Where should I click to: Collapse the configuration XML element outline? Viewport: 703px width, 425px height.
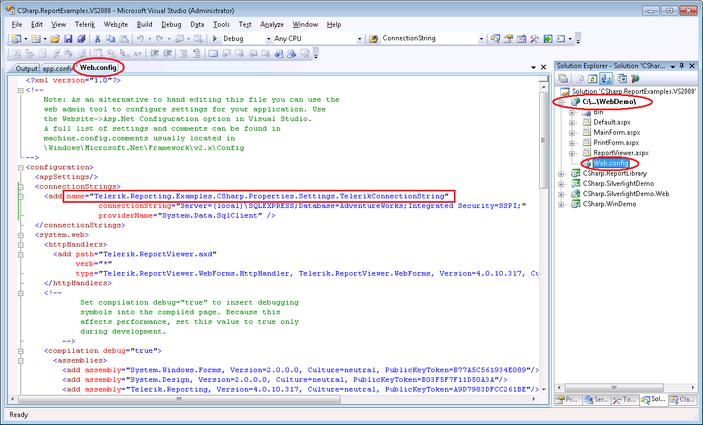[x=21, y=168]
